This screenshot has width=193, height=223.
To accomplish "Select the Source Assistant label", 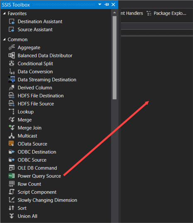I will click(x=35, y=29).
